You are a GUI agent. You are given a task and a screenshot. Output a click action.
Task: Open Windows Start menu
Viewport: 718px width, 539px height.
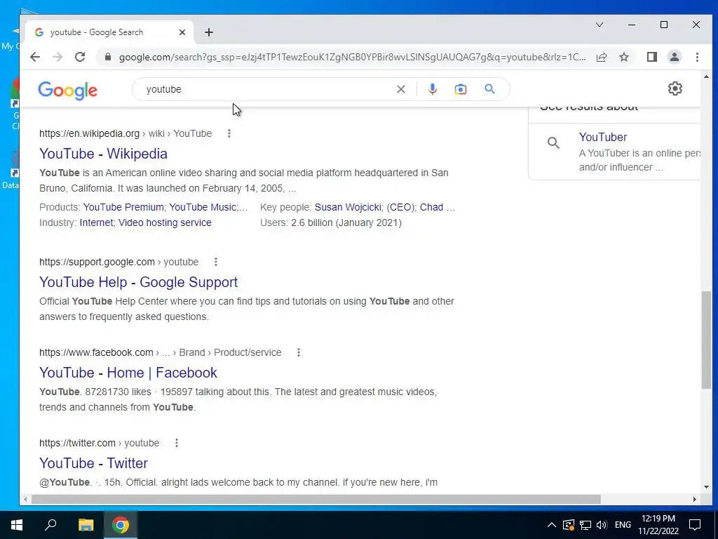[17, 525]
